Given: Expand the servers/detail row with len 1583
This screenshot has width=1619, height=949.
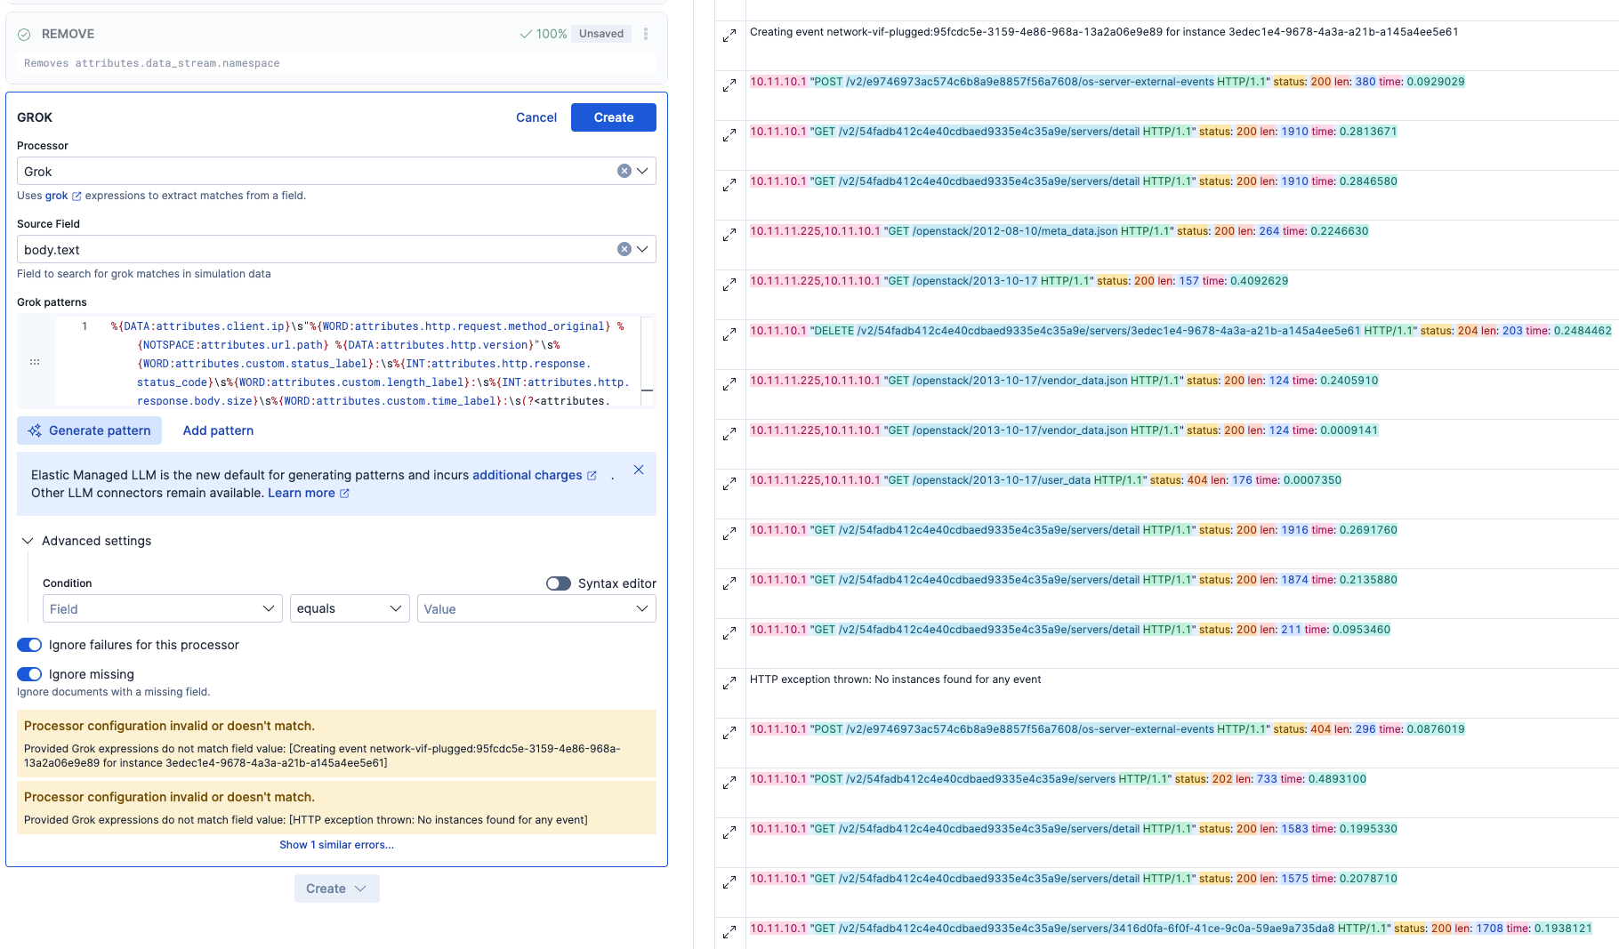Looking at the screenshot, I should [x=729, y=832].
